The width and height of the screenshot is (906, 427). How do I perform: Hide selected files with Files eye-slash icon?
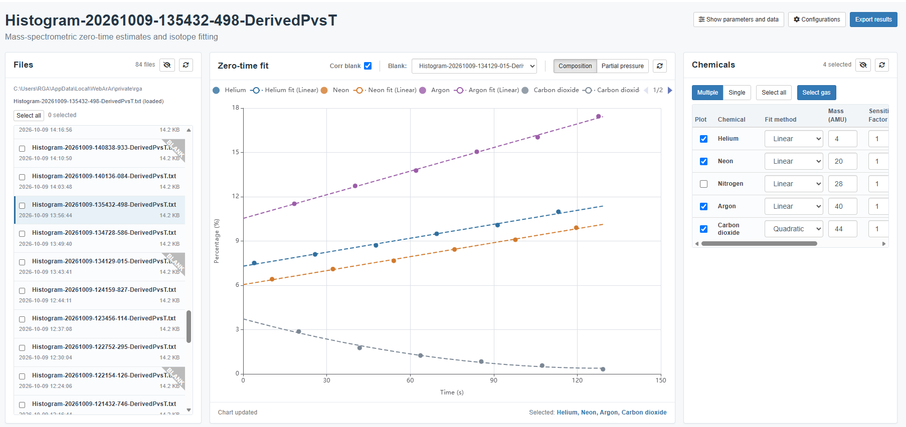(x=167, y=65)
